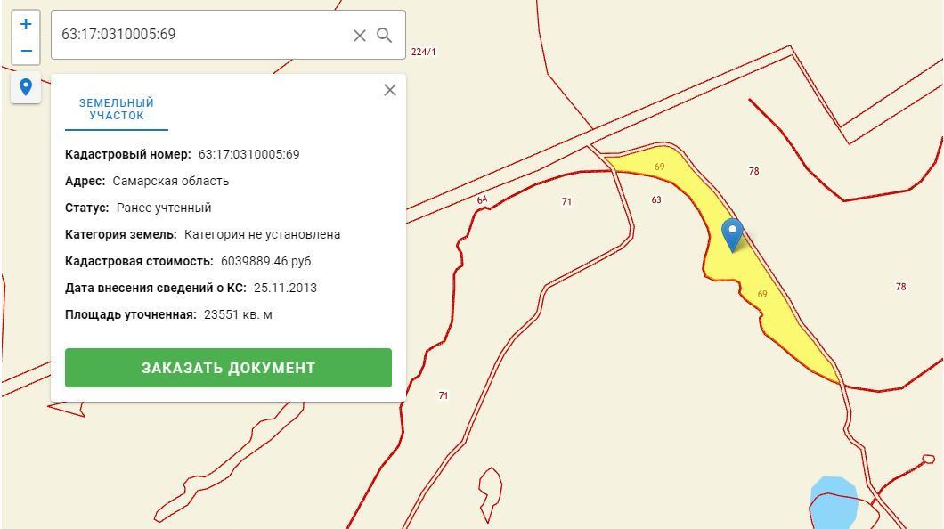Image resolution: width=944 pixels, height=529 pixels.
Task: Open the ЗЕМЕЛЬНЫЙ УЧАСТОК tab
Action: 116,110
